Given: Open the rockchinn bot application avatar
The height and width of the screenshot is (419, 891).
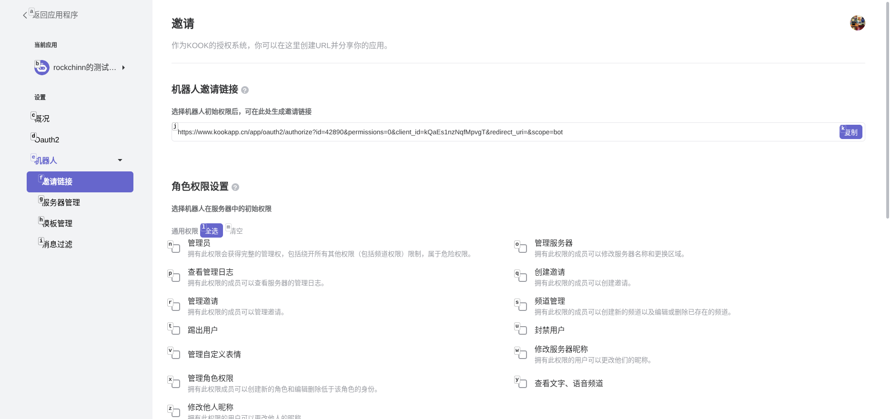Looking at the screenshot, I should point(42,68).
